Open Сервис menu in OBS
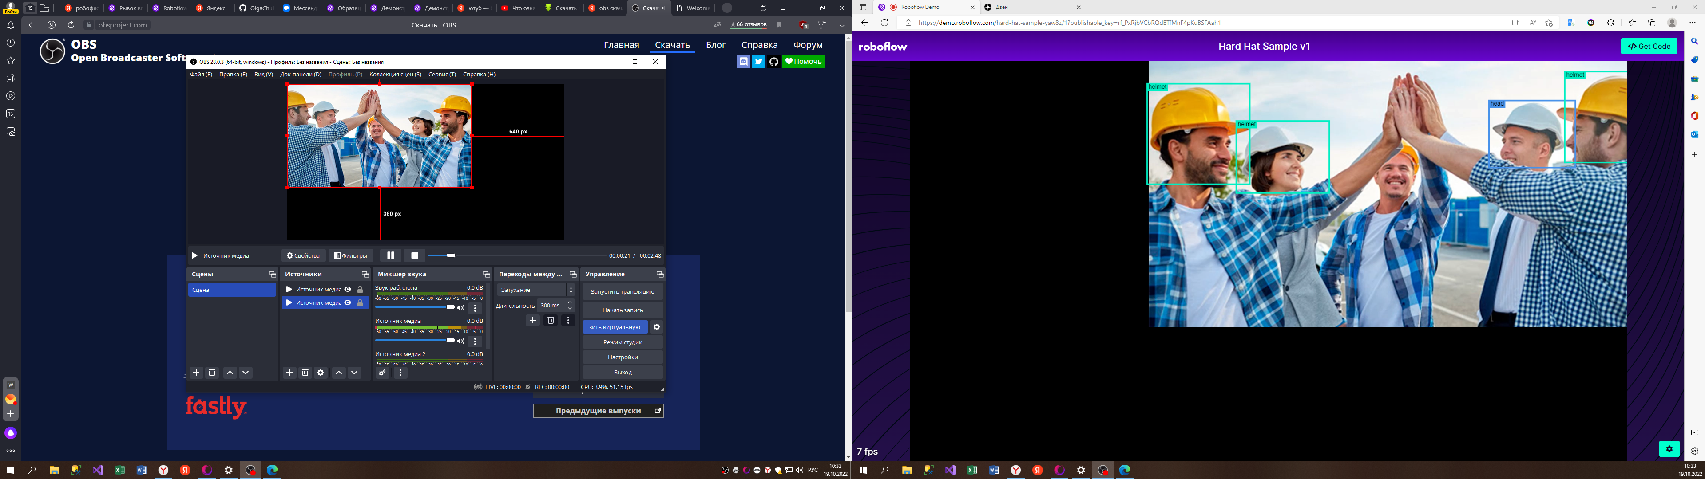The height and width of the screenshot is (479, 1705). pyautogui.click(x=442, y=74)
